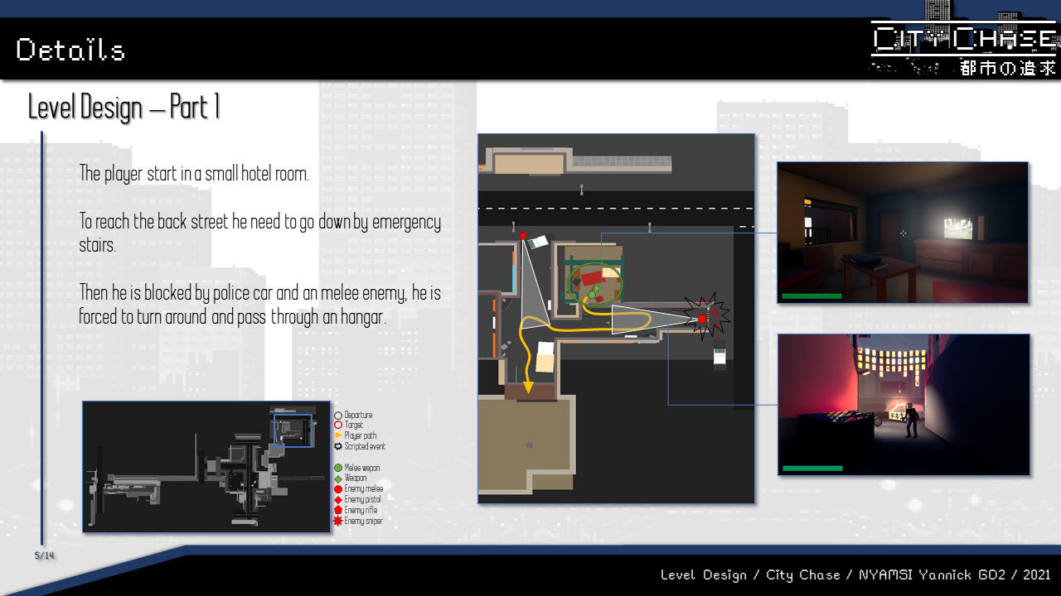This screenshot has width=1061, height=596.
Task: Click the red Enemy pistol diamond icon
Action: 338,500
